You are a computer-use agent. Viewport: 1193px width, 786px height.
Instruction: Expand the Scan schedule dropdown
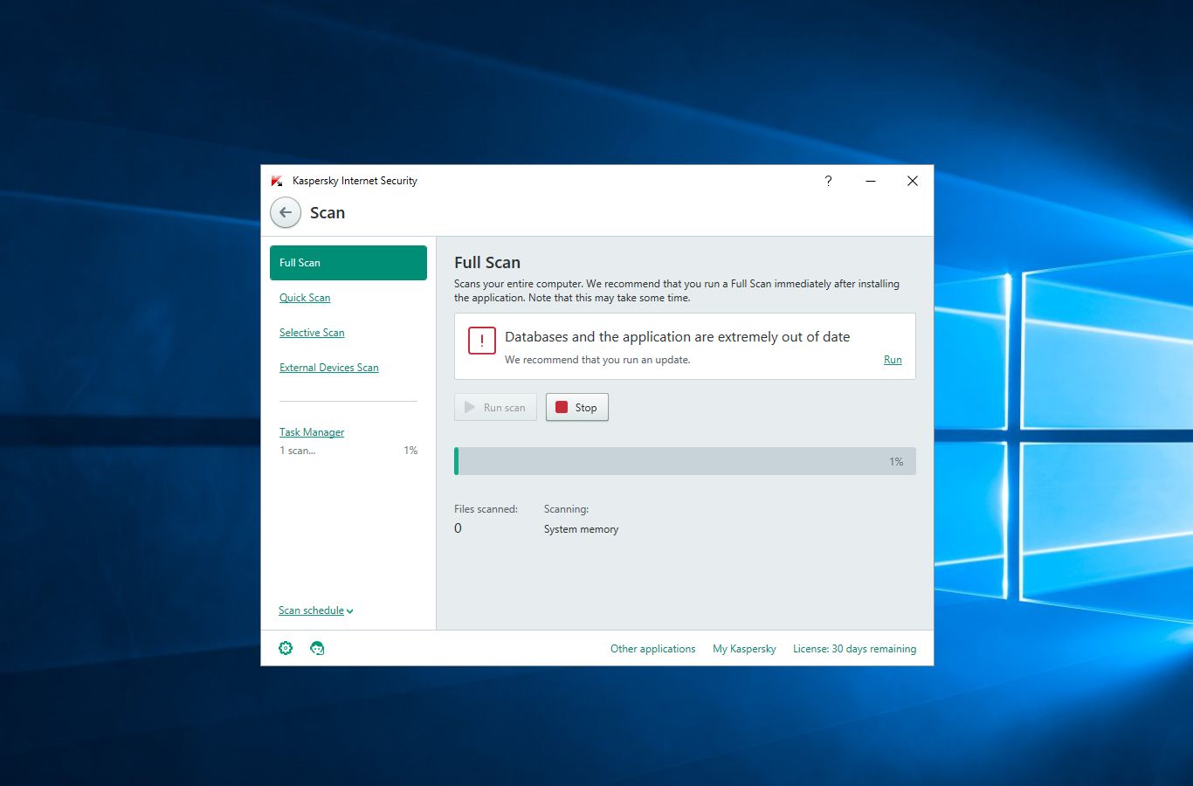(x=316, y=610)
